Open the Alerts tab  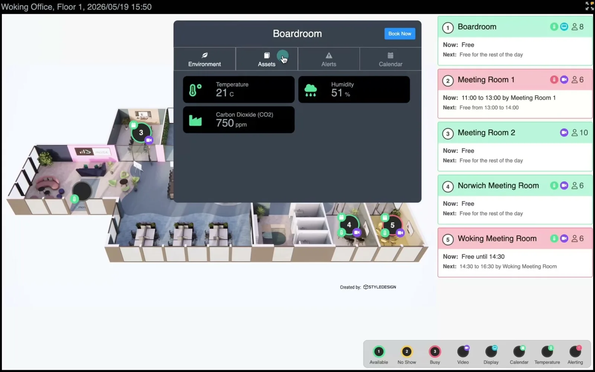pyautogui.click(x=329, y=59)
